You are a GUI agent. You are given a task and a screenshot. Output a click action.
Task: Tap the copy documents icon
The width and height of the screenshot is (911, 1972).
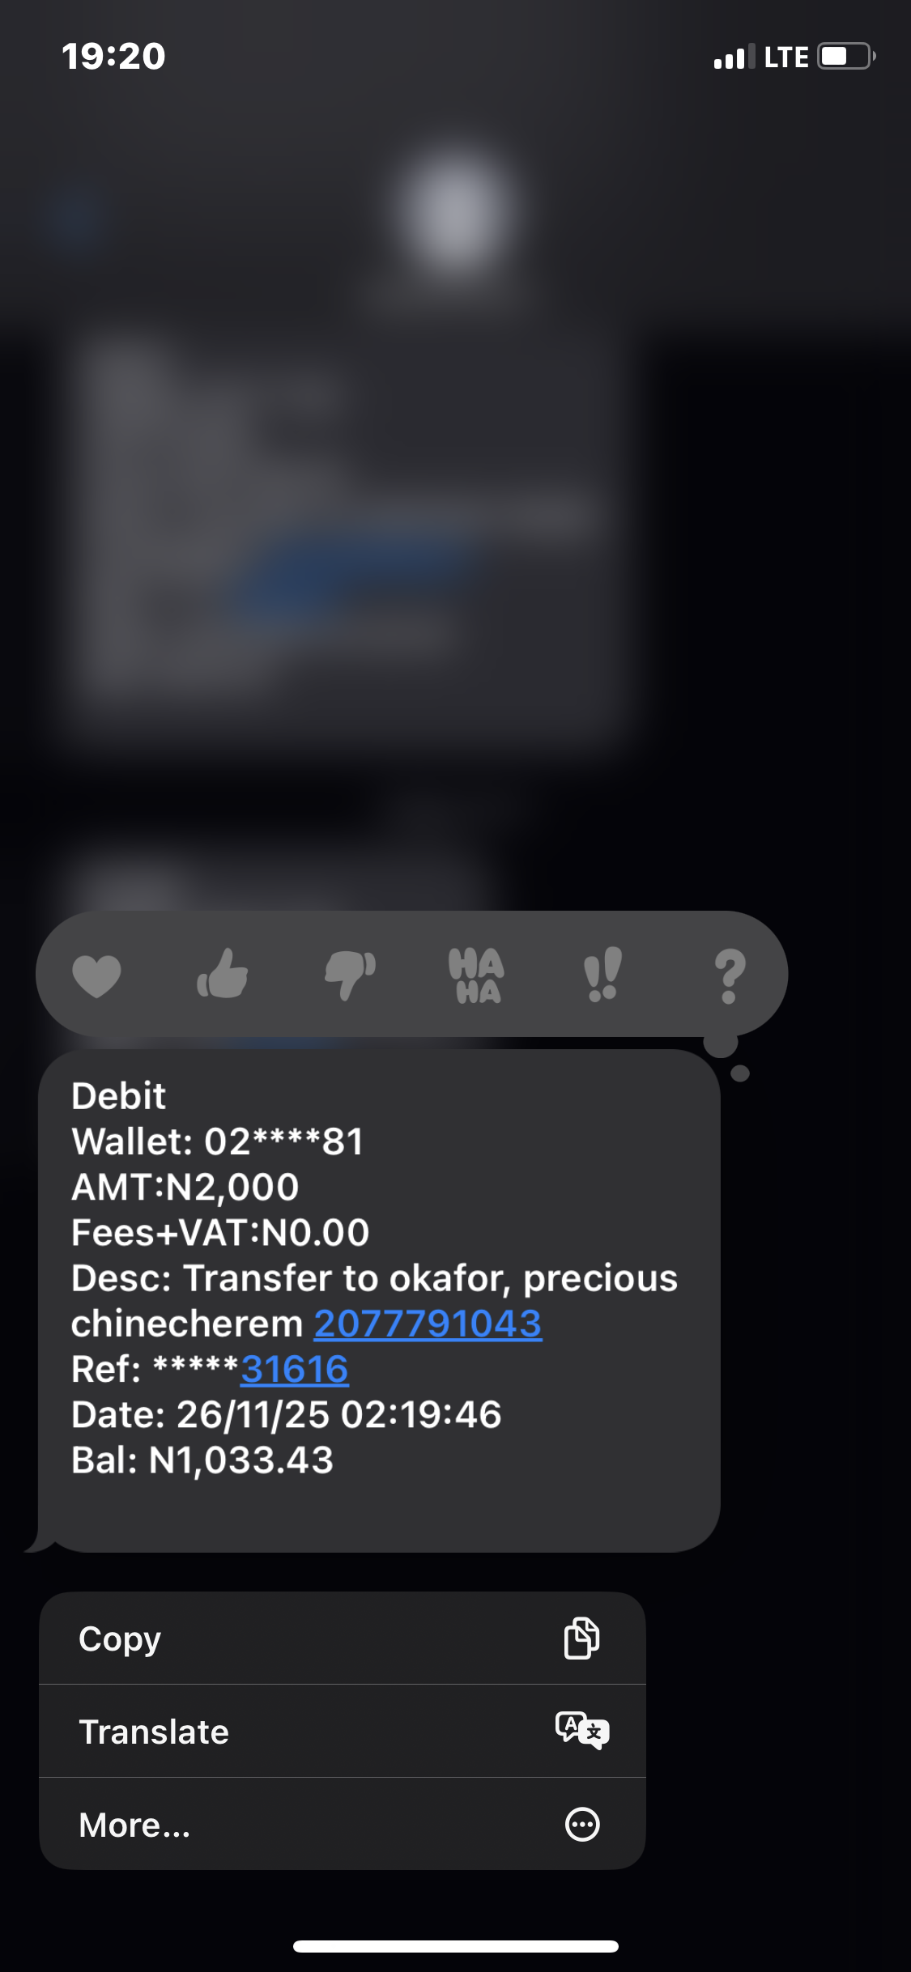(581, 1638)
